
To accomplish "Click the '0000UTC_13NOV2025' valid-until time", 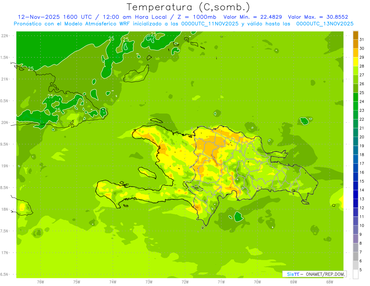I will coord(325,24).
